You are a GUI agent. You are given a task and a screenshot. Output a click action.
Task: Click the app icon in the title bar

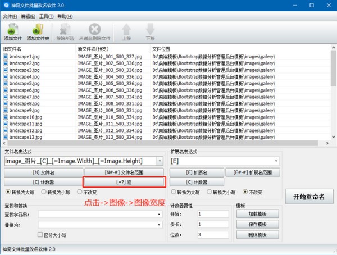(x=6, y=5)
